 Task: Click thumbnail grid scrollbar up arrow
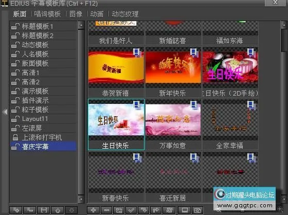[x=284, y=25]
